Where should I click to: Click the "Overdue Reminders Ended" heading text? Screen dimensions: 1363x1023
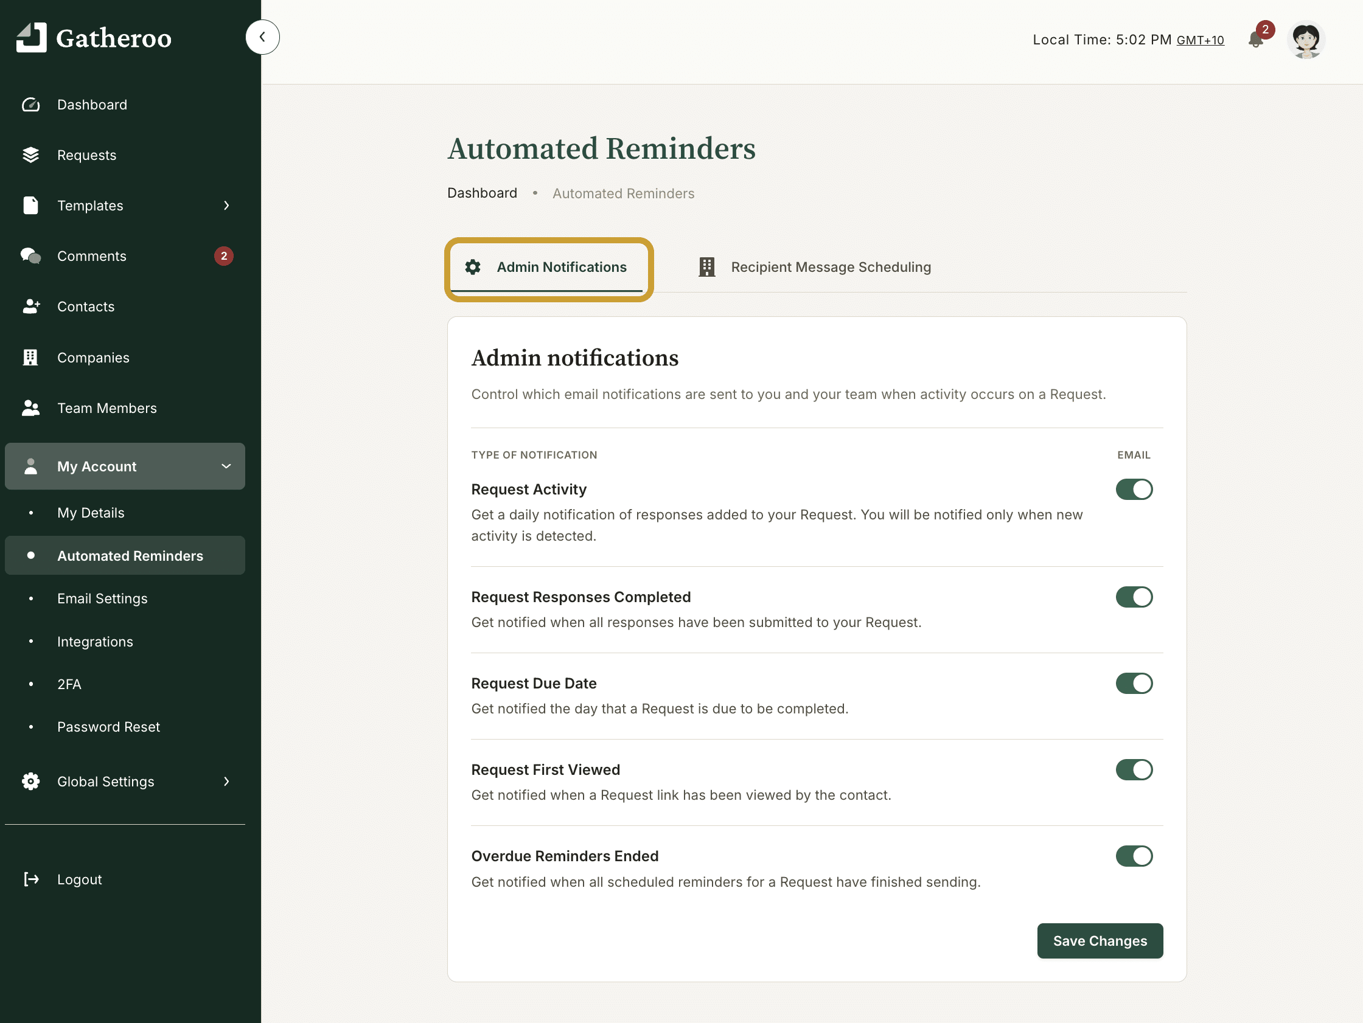point(565,856)
